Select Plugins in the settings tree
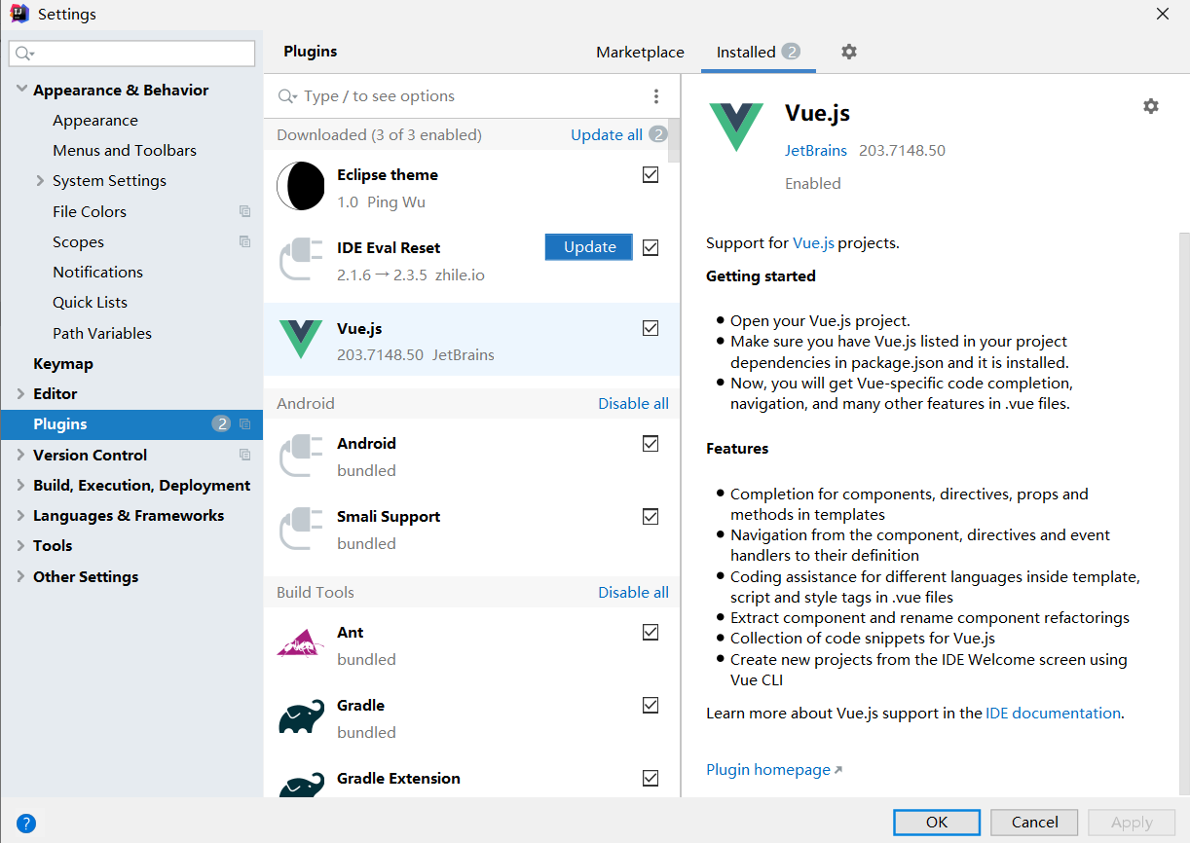Viewport: 1190px width, 843px height. tap(131, 424)
